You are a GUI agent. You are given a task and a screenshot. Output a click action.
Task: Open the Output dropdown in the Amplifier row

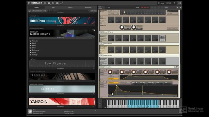(x=172, y=29)
